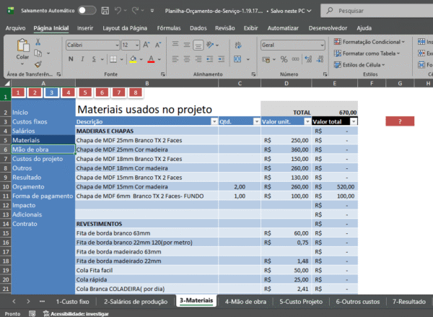
Task: Click the Copy icon
Action: pos(38,53)
